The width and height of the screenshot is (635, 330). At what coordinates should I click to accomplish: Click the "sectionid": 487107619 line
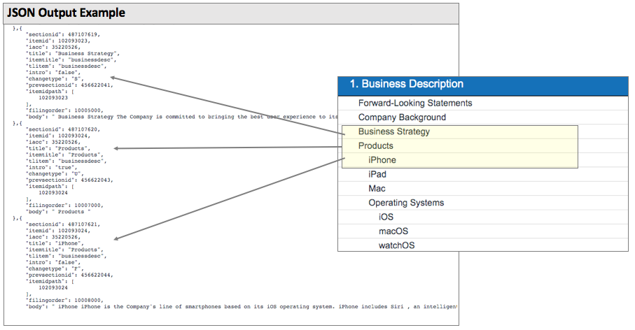(63, 34)
